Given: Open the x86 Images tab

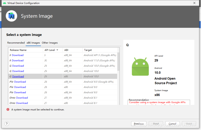Looking at the screenshot, I should tap(33, 43).
